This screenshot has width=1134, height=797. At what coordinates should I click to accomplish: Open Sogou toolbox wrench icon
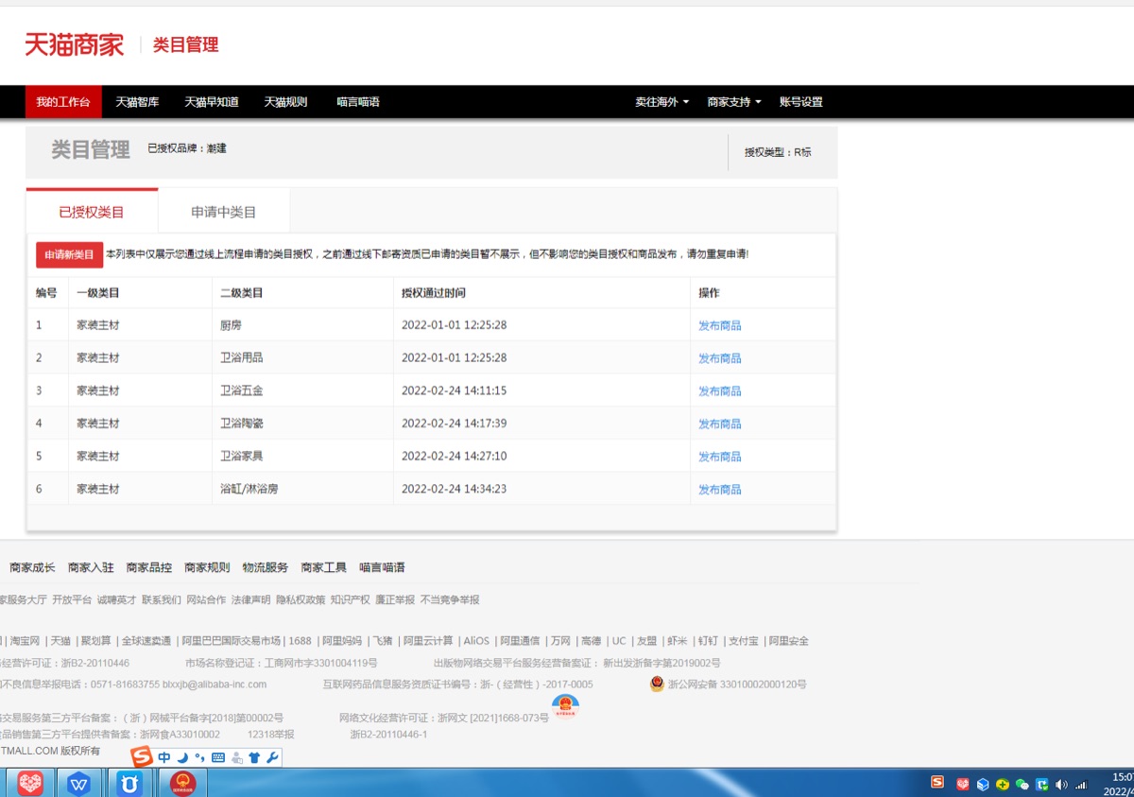[x=272, y=757]
